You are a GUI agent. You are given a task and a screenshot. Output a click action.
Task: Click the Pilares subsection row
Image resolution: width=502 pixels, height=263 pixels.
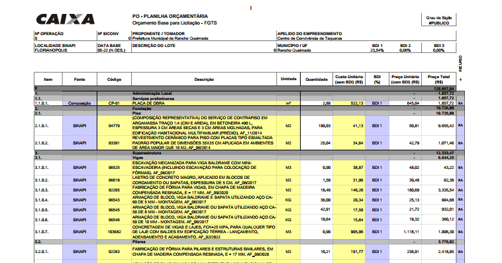pyautogui.click(x=245, y=242)
